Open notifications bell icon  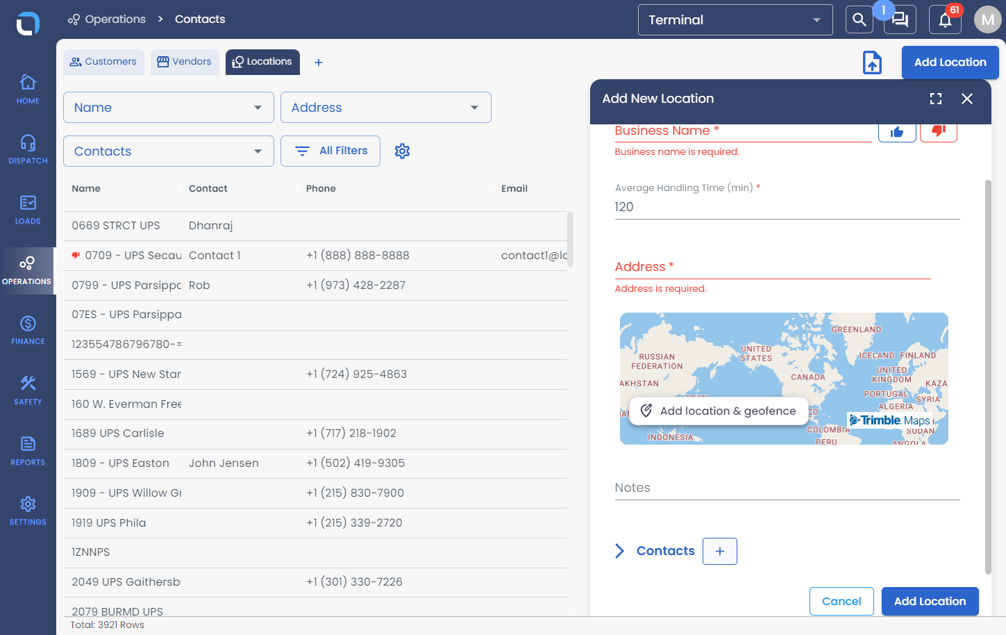point(945,19)
